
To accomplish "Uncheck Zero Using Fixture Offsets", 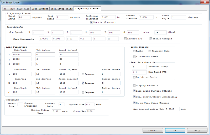I will coord(134,91).
